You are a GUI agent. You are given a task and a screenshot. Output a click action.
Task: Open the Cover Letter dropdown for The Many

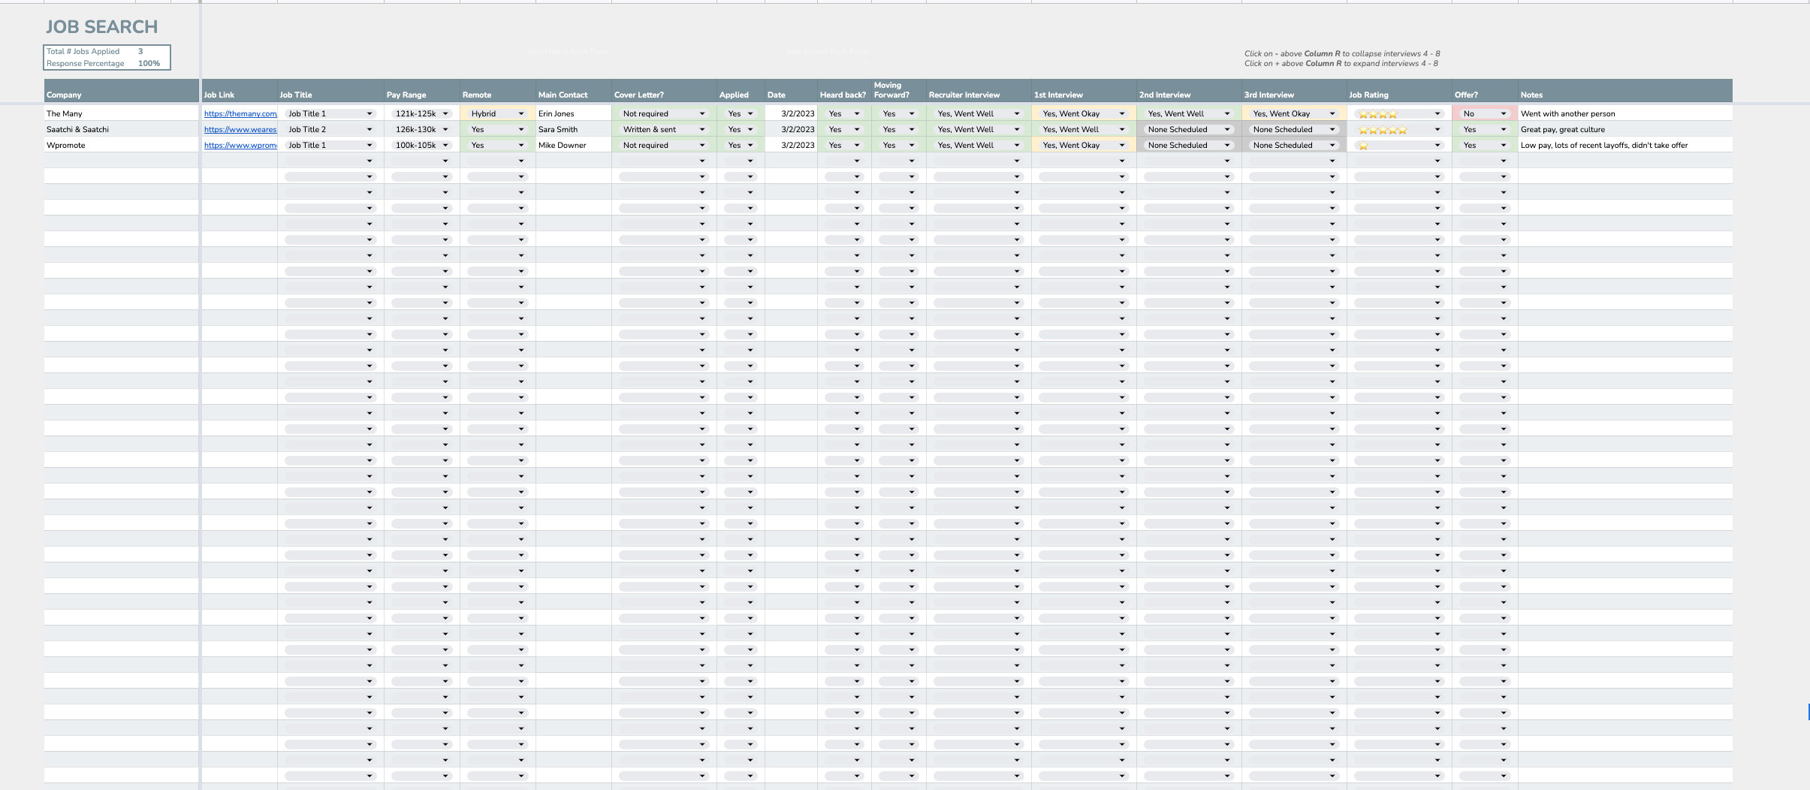(701, 113)
